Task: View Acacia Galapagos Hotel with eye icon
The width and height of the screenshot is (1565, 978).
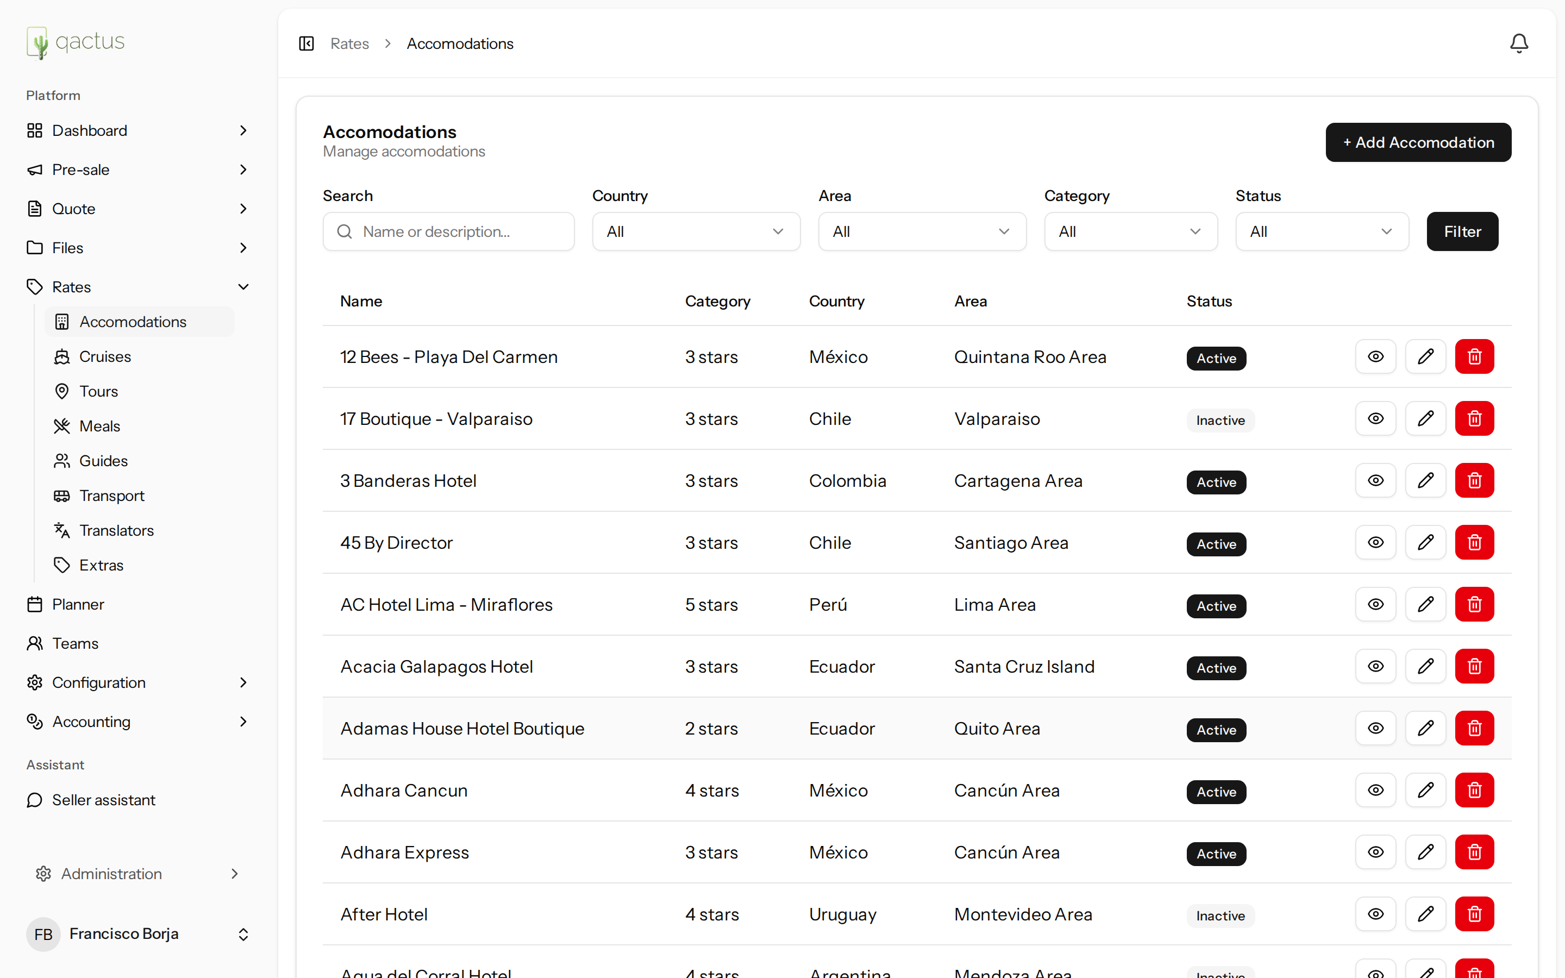Action: click(1375, 666)
